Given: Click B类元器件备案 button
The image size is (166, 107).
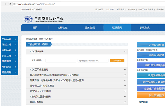Looking at the screenshot, I should click(151, 75).
